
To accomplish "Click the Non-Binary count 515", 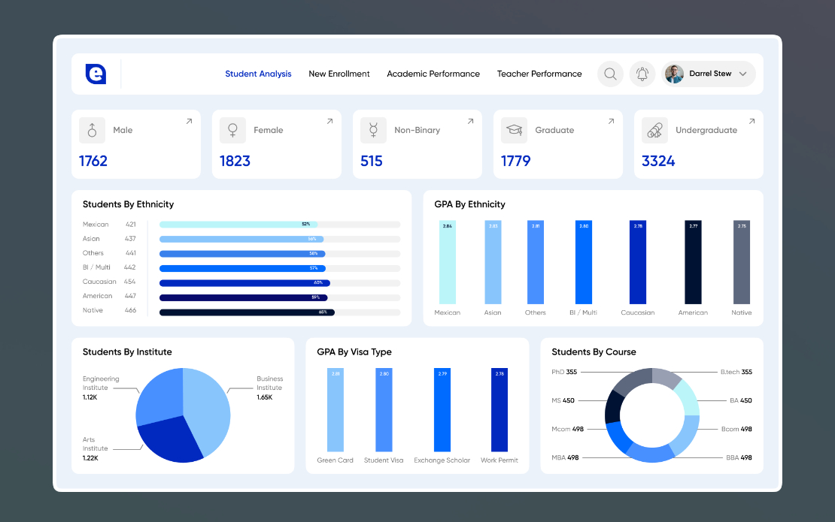I will [372, 161].
